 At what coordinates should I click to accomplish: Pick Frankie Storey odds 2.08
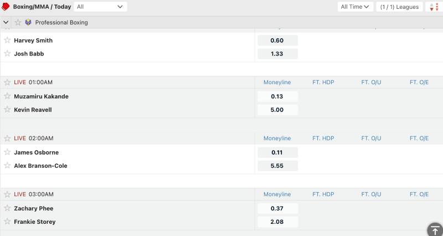point(277,222)
